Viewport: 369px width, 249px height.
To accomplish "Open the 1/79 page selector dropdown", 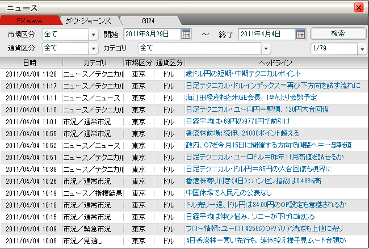I will coord(362,49).
